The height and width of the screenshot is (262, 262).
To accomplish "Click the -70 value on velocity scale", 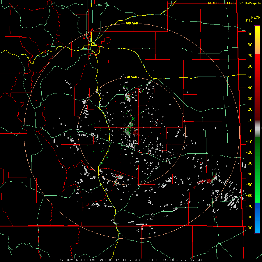I will pos(249,206).
